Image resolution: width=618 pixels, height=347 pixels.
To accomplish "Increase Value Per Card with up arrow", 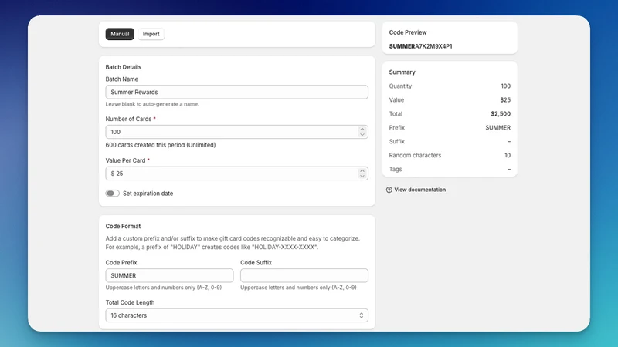I will (x=362, y=170).
